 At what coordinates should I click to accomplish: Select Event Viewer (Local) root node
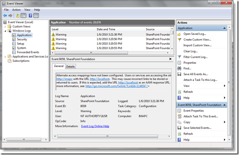point(20,22)
